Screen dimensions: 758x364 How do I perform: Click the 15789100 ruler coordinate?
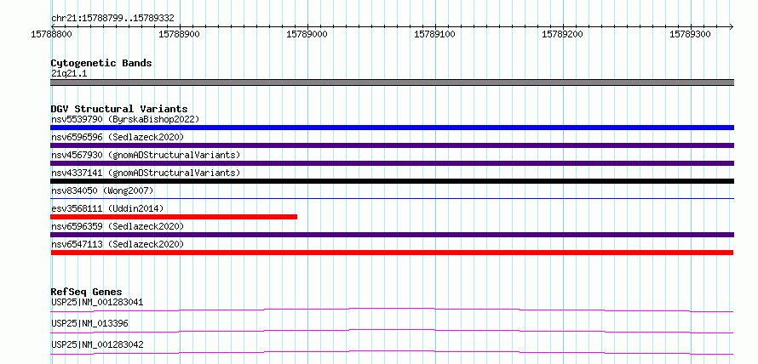point(434,34)
